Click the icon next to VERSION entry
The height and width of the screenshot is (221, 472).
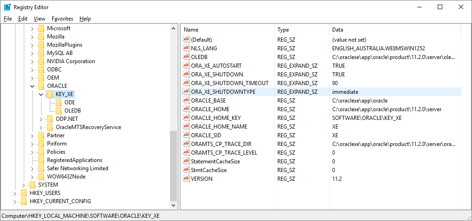tap(186, 178)
